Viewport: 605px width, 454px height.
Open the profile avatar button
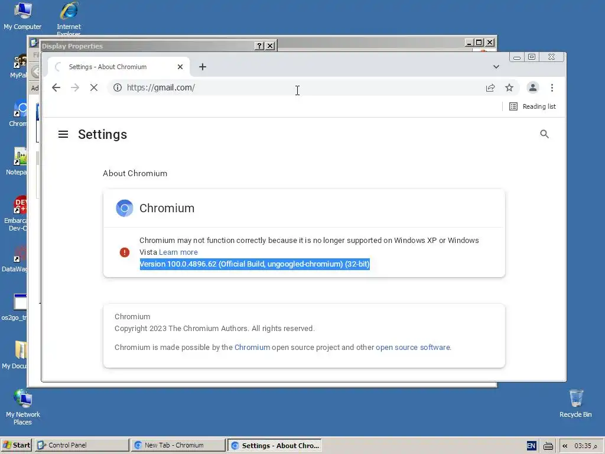tap(533, 87)
